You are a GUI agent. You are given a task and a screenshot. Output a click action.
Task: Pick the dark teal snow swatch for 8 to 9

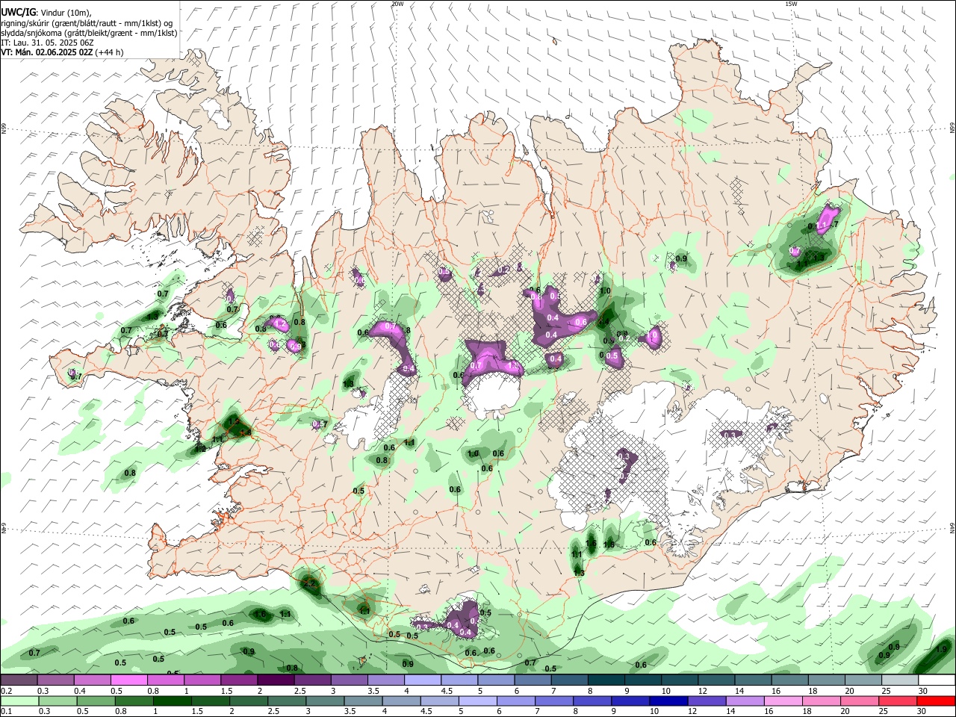(605, 680)
